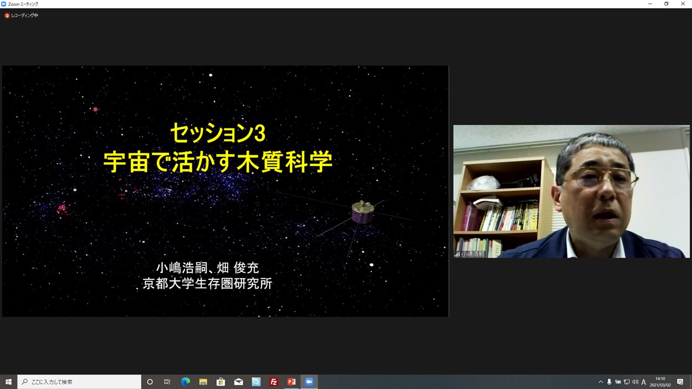Open Microsoft Store from taskbar
Screen dimensions: 692x389
click(x=221, y=382)
